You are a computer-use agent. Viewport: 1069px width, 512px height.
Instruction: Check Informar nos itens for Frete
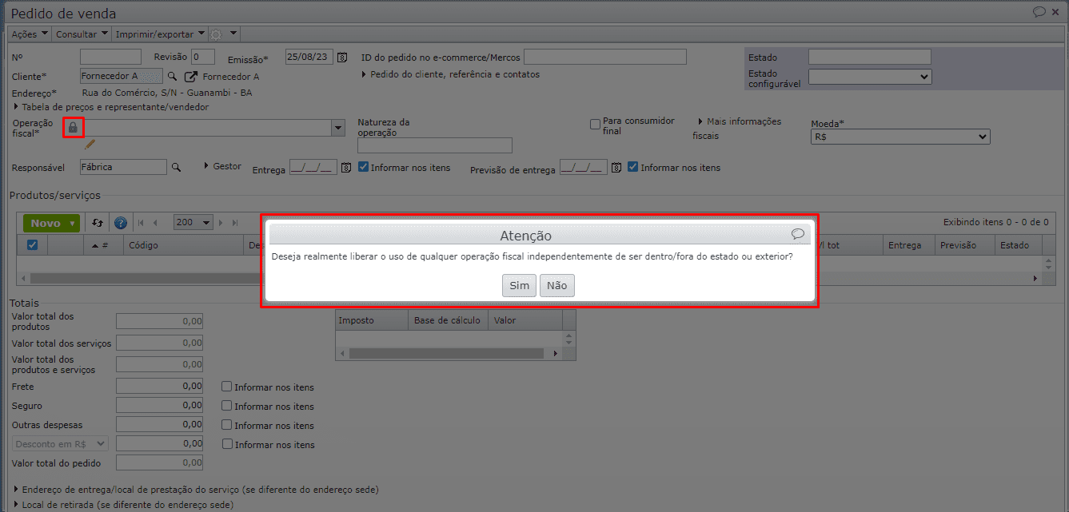(227, 387)
